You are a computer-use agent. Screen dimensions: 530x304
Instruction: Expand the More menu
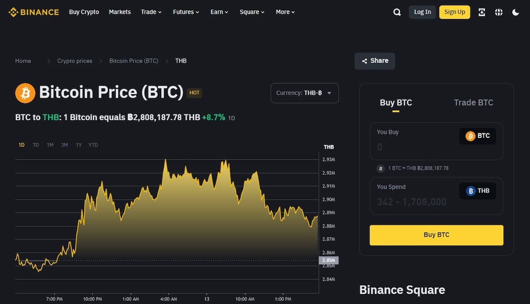(284, 12)
